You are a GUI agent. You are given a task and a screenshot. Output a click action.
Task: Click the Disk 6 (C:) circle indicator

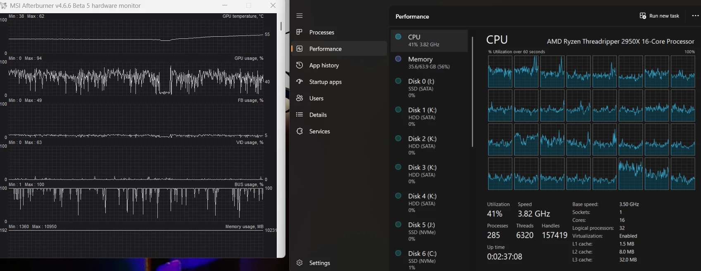pos(398,253)
